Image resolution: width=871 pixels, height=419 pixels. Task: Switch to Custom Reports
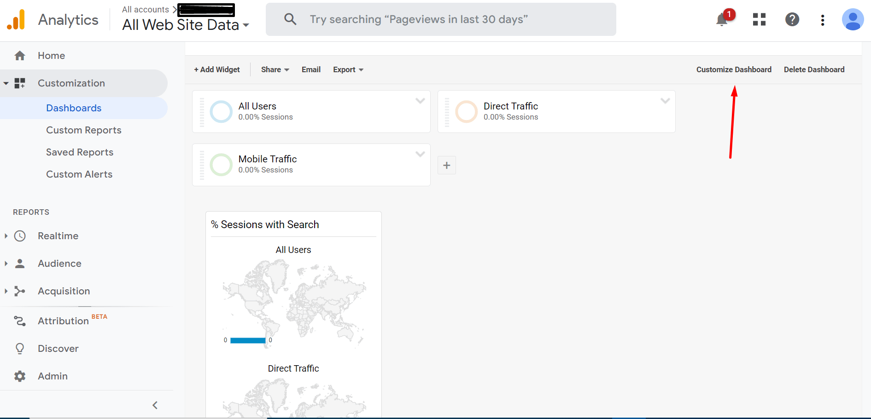pyautogui.click(x=83, y=130)
